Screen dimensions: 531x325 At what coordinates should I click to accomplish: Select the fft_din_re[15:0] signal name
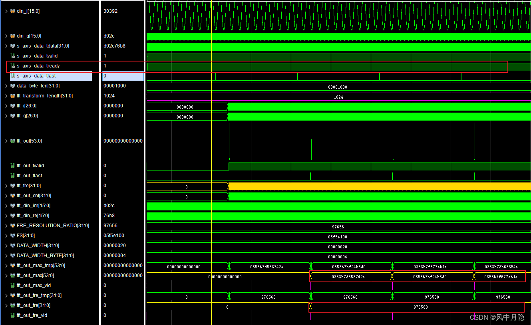pos(33,216)
